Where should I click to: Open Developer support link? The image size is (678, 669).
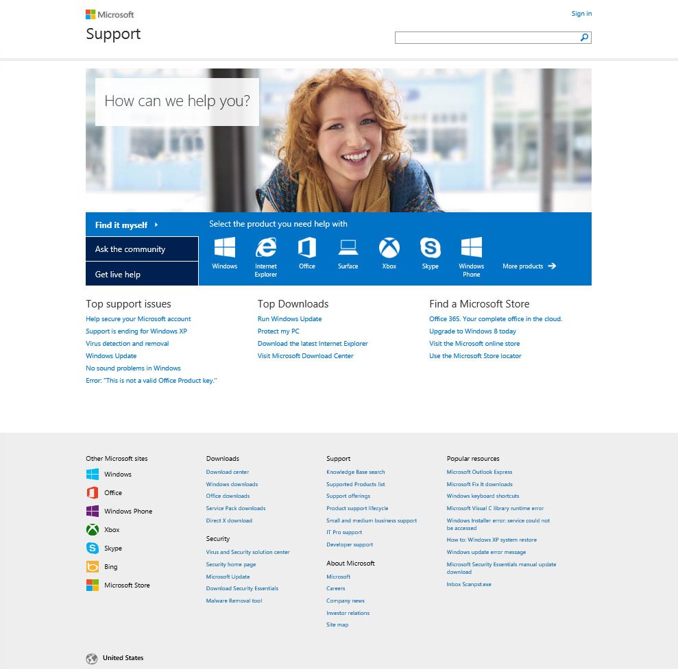[x=350, y=544]
